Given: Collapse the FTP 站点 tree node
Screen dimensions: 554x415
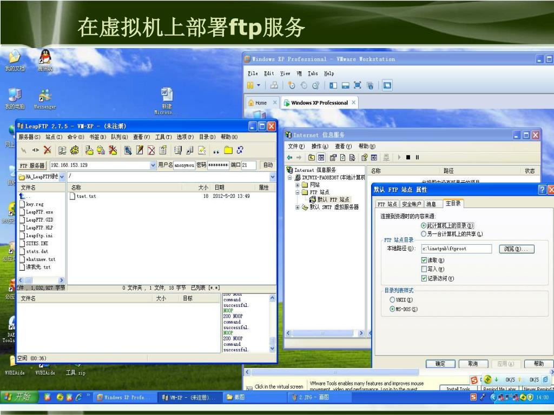Looking at the screenshot, I should [x=298, y=192].
